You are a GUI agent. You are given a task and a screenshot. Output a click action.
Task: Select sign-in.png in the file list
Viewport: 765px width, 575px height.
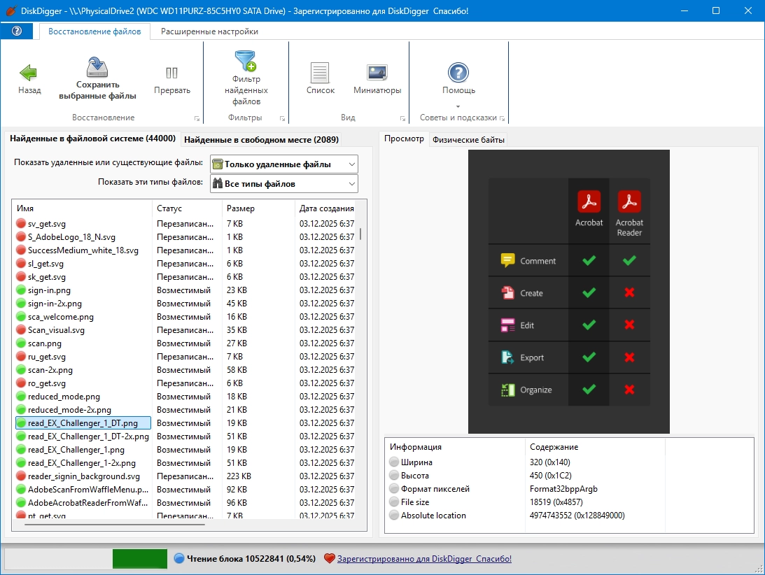point(49,290)
